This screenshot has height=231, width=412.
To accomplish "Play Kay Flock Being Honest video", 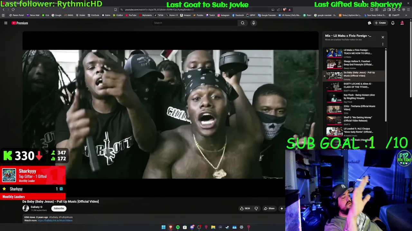I will (x=353, y=98).
